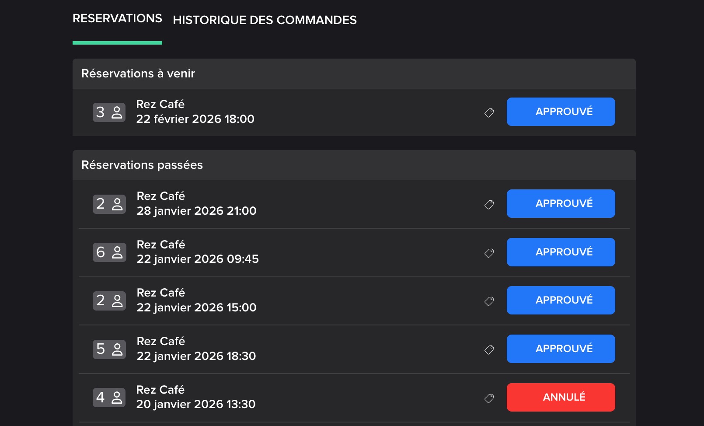Select the 6 guests badge icon
This screenshot has width=704, height=426.
[x=109, y=252]
